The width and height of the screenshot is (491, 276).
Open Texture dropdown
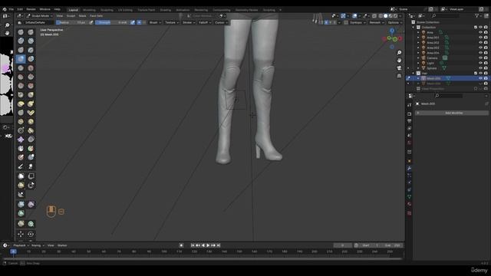172,22
